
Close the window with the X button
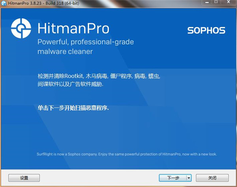point(228,2)
